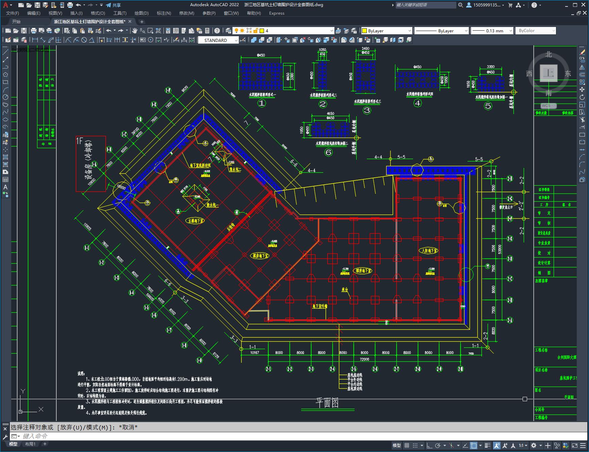This screenshot has height=452, width=589.
Task: Toggle annotation visibility in status bar
Action: click(496, 445)
